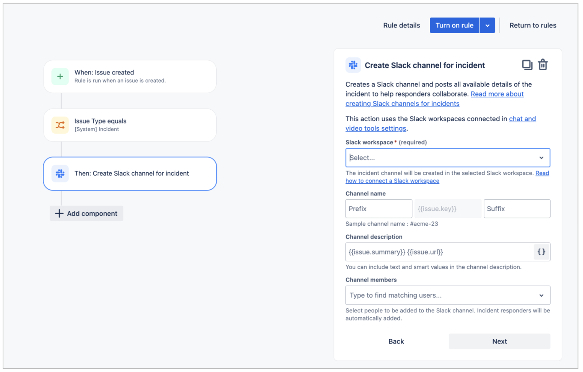Click the Create Slack channel for incident heading

(424, 65)
